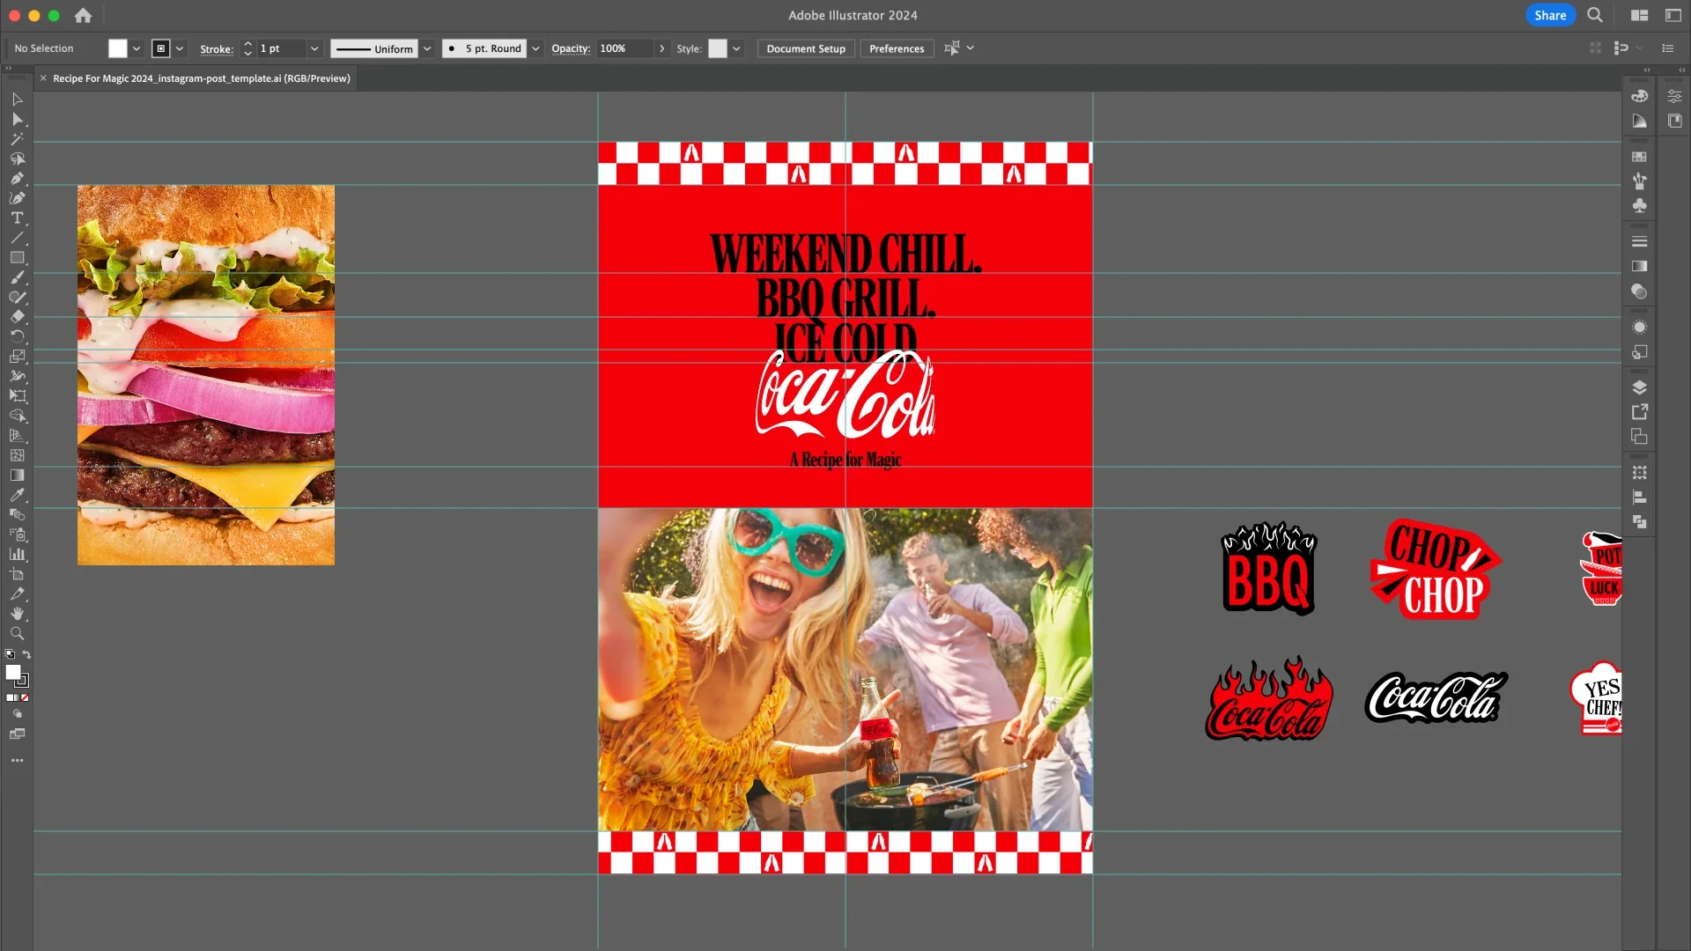Expand the Opacity slider arrow
Viewport: 1691px width, 951px height.
[x=662, y=48]
